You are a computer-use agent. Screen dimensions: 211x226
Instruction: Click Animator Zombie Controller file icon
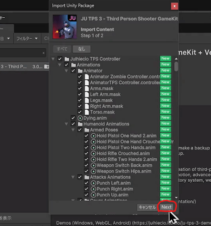(x=87, y=77)
